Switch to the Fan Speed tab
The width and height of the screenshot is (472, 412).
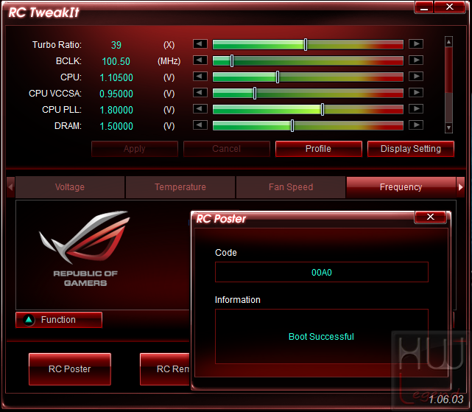(291, 187)
